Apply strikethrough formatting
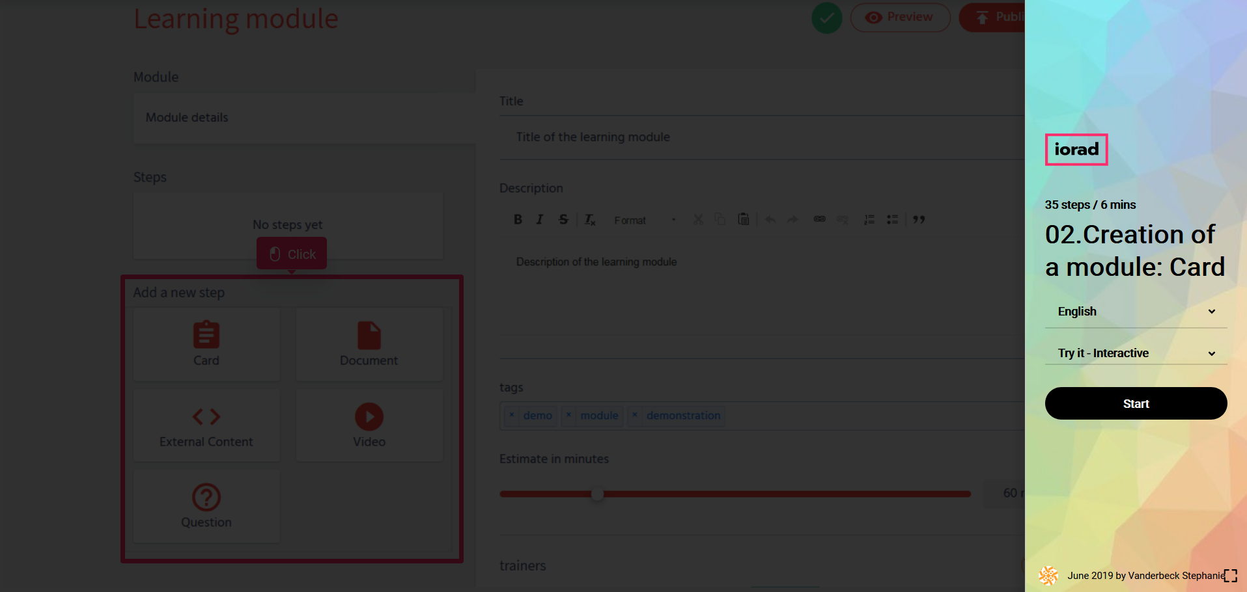The height and width of the screenshot is (592, 1247). [563, 220]
